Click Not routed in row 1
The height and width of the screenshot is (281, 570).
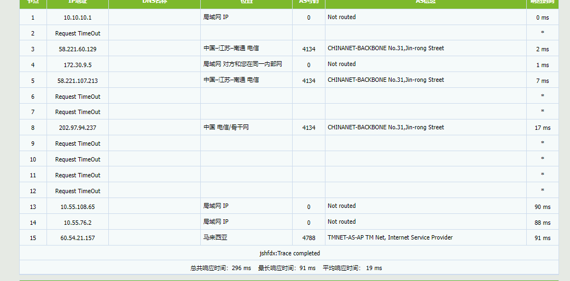(x=342, y=17)
